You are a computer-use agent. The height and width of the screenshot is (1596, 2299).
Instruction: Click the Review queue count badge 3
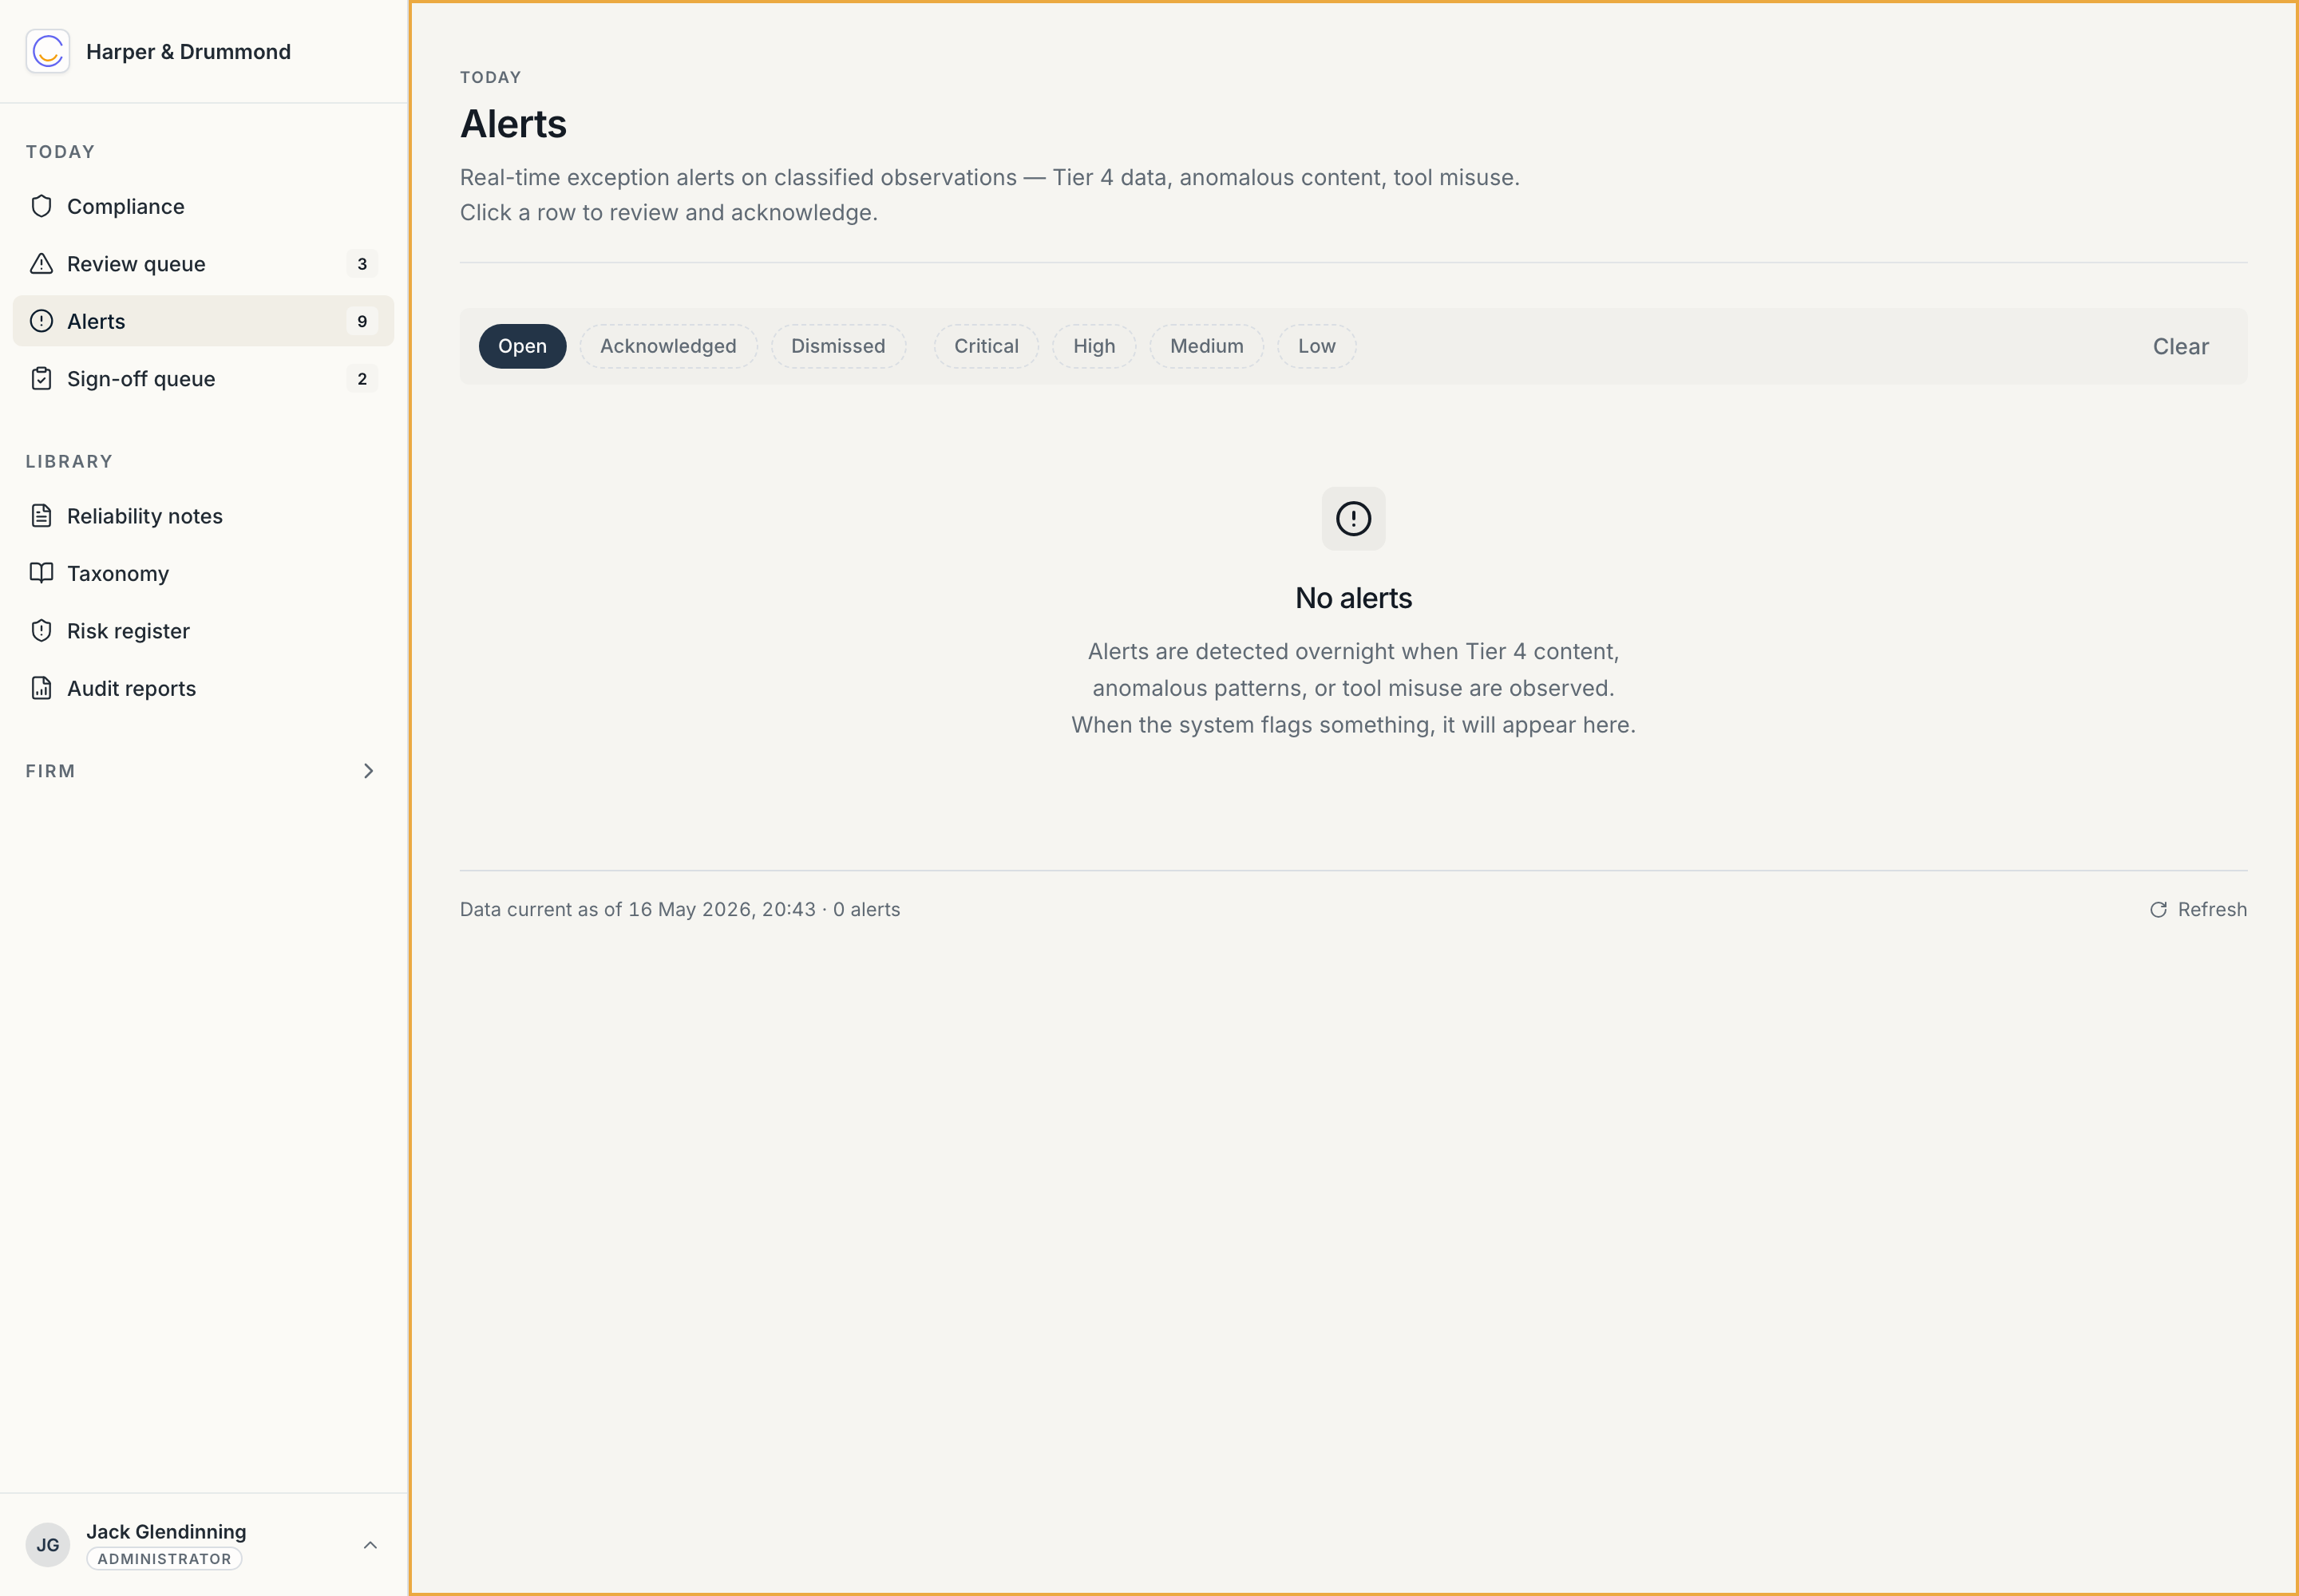[x=362, y=264]
